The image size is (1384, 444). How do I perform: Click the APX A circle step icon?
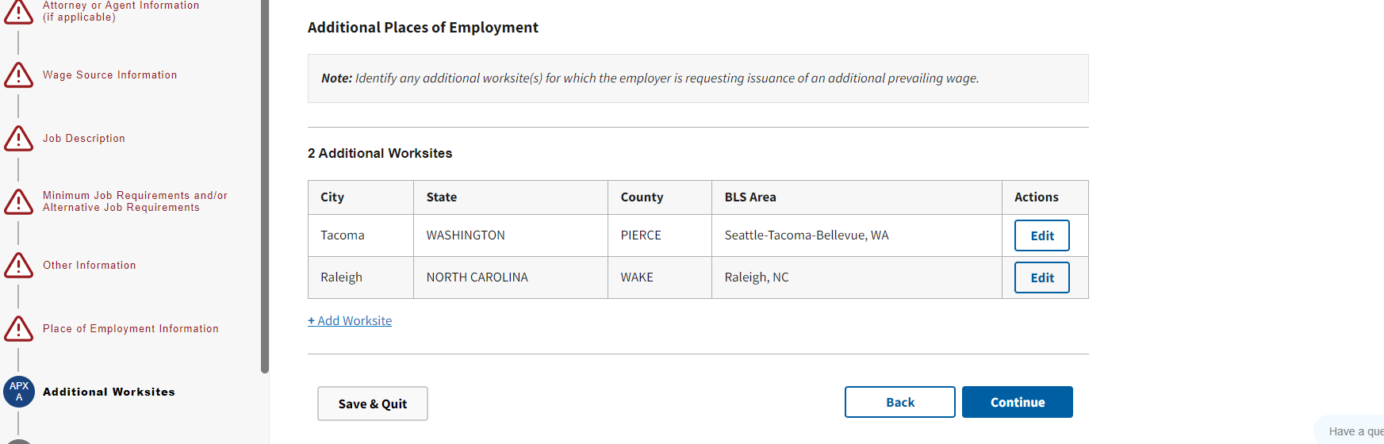[x=19, y=392]
